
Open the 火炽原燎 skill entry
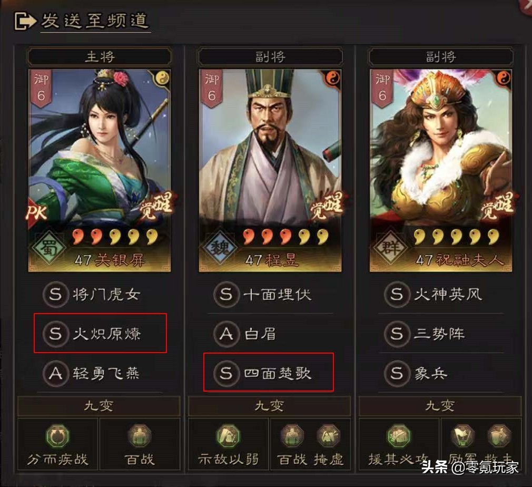point(100,333)
